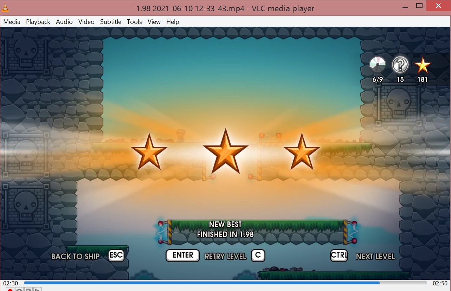Click the A-B loop button
The height and width of the screenshot is (291, 451).
(x=29, y=289)
